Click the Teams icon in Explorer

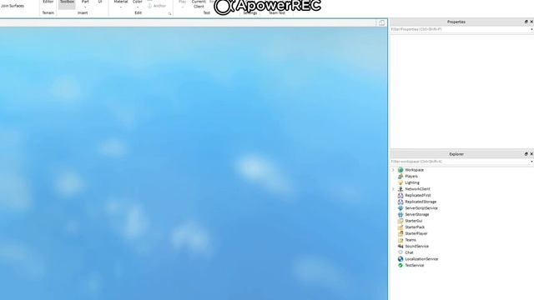[400, 240]
